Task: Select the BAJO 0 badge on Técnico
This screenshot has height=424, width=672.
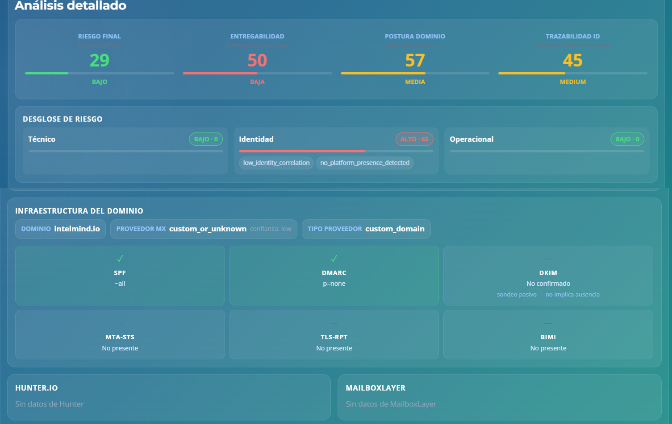Action: (x=205, y=139)
